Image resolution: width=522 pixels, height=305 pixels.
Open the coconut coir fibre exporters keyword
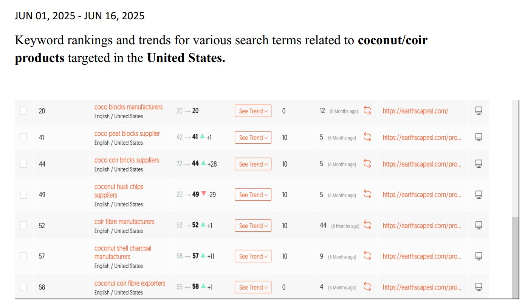[130, 283]
